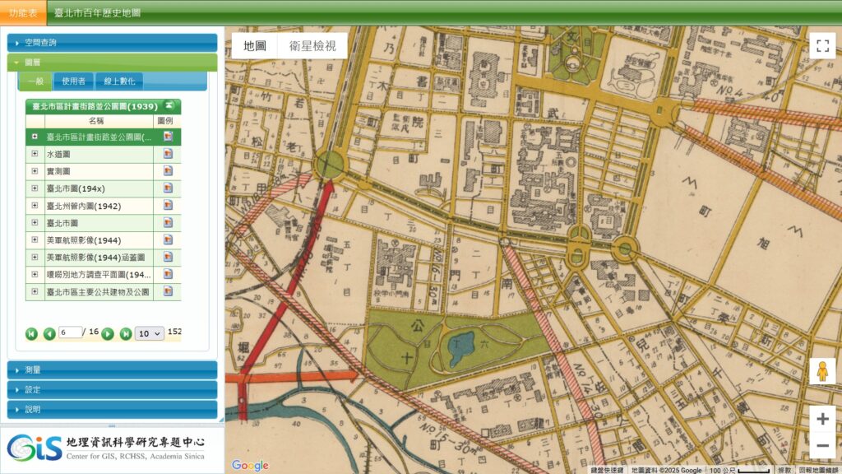Go to previous page of layer list
The width and height of the screenshot is (842, 474).
pos(49,334)
